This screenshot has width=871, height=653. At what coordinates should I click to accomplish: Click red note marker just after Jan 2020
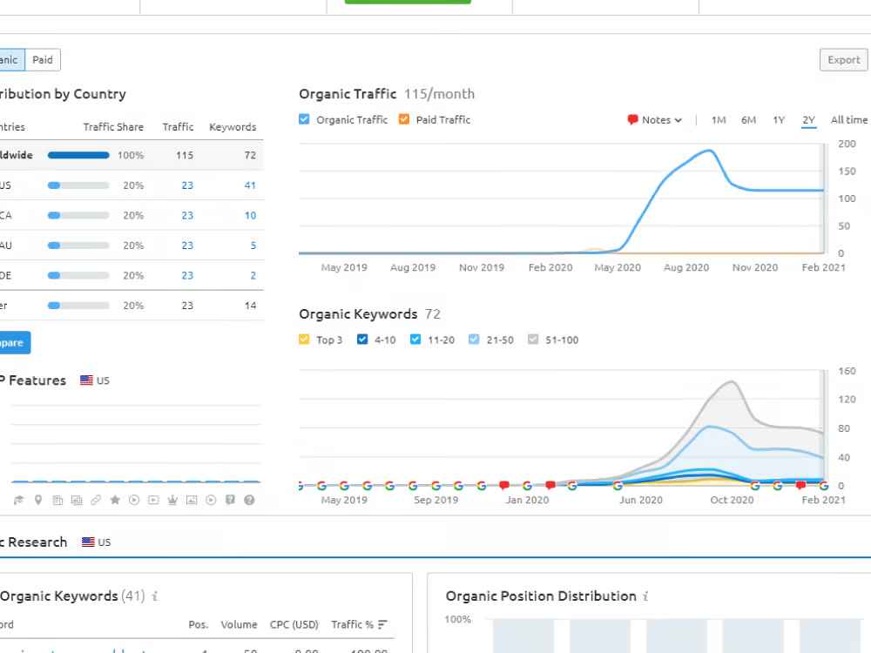550,485
